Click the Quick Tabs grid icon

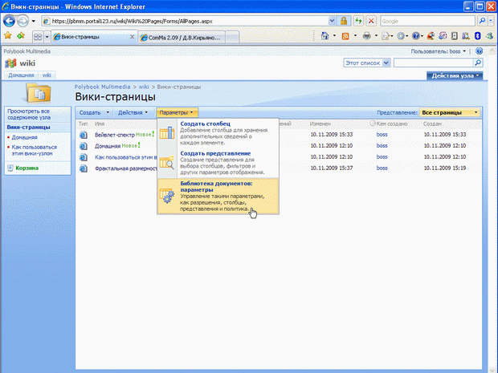pos(37,37)
